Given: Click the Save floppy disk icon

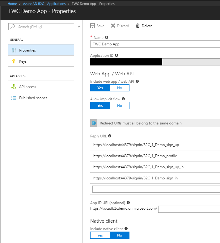Looking at the screenshot, I should [x=93, y=26].
